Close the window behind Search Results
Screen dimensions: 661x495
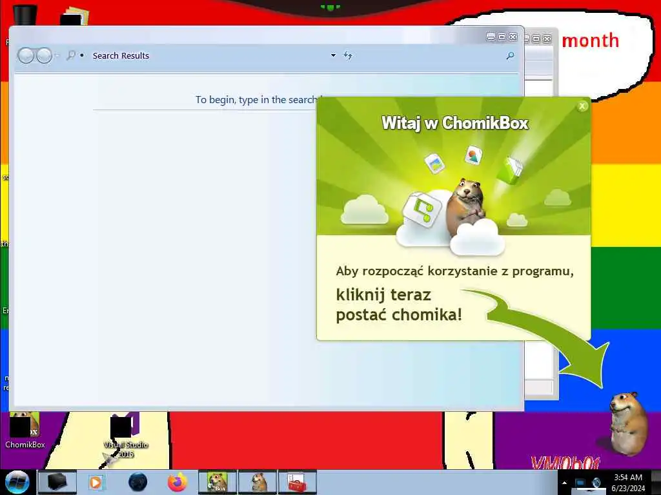pyautogui.click(x=547, y=39)
